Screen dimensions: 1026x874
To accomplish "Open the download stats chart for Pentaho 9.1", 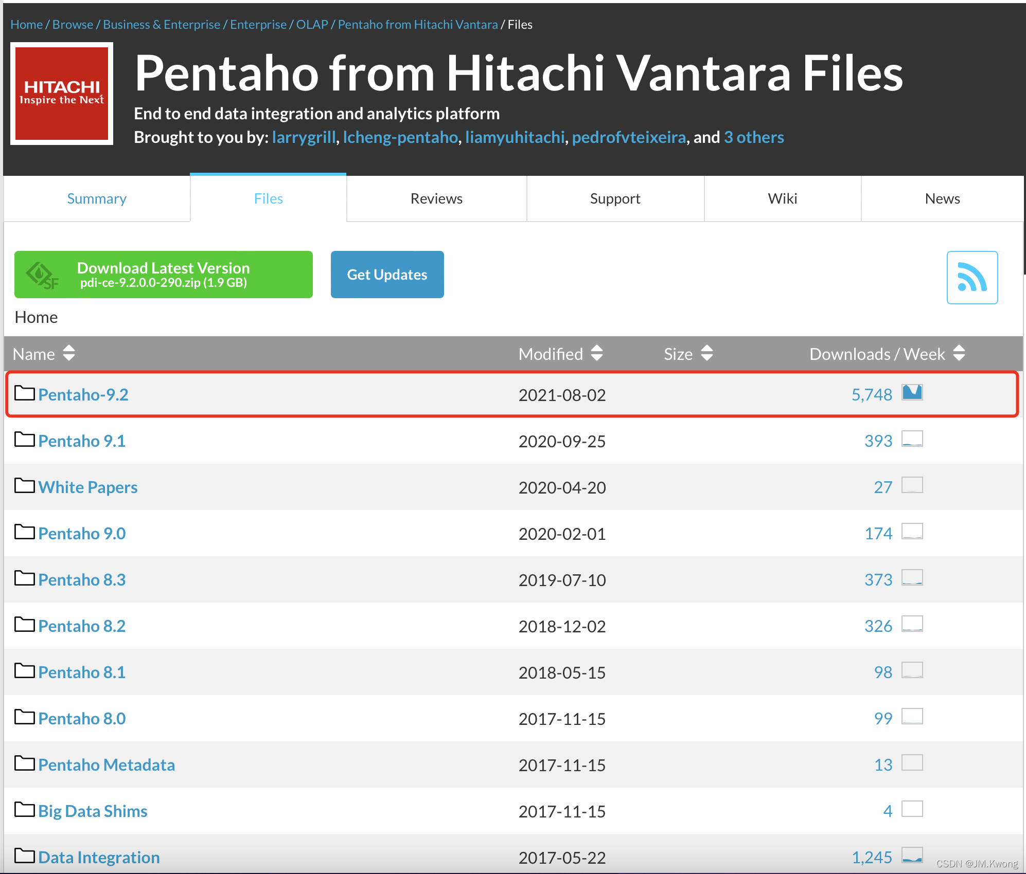I will (x=912, y=439).
